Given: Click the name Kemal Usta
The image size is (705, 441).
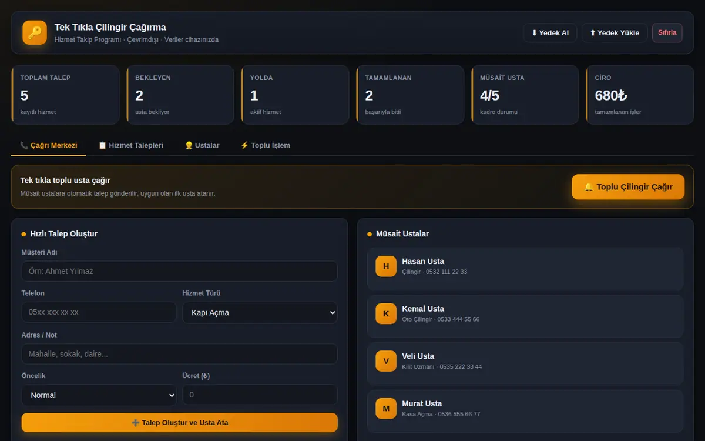Looking at the screenshot, I should 423,309.
